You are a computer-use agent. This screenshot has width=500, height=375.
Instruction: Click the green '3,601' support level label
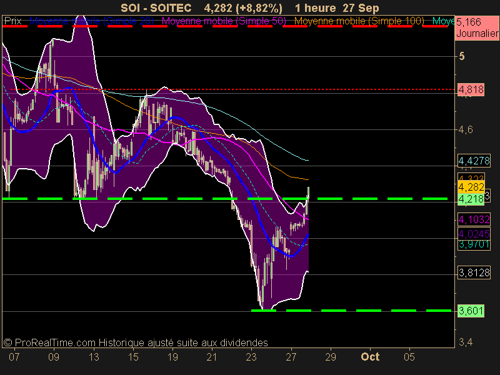click(471, 311)
